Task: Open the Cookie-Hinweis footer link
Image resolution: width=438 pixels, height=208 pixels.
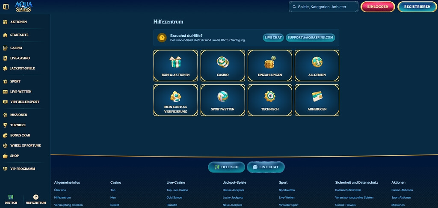Action: click(x=345, y=205)
